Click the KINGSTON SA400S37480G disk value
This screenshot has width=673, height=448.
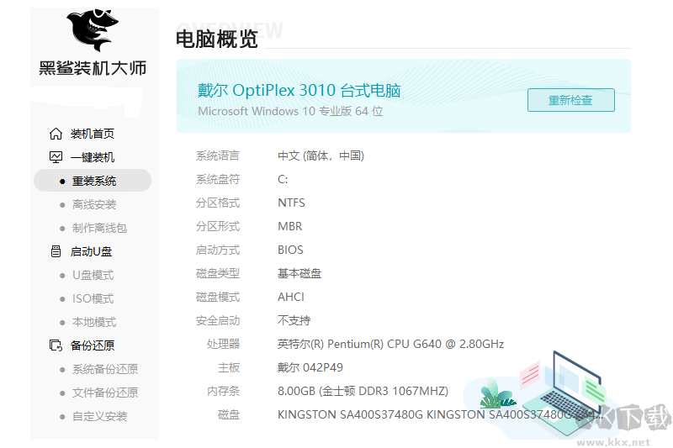tap(440, 414)
